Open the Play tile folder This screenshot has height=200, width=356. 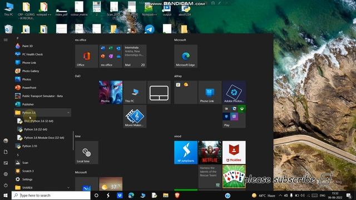234,116
